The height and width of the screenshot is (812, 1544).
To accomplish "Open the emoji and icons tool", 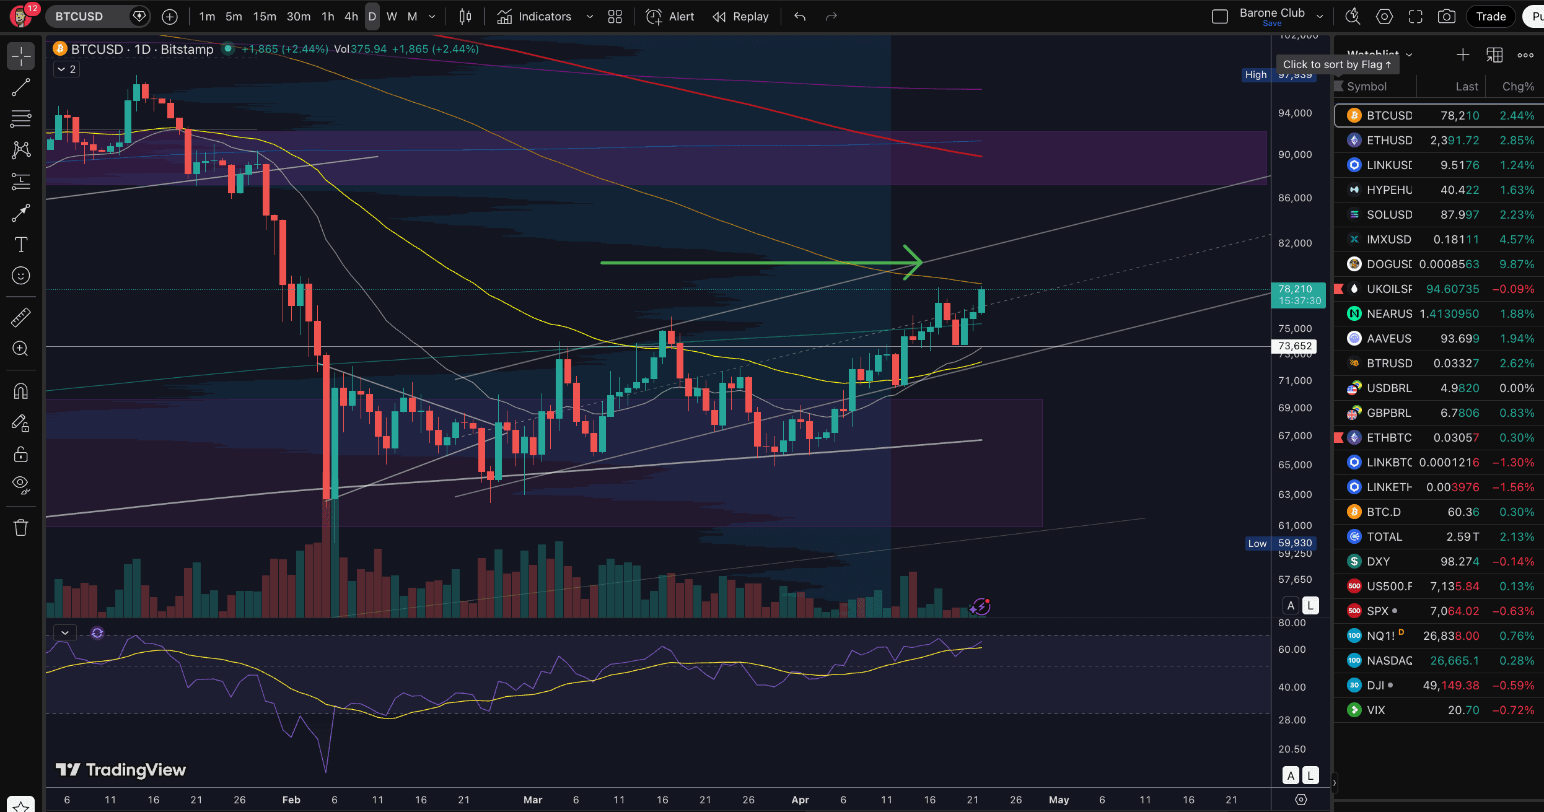I will tap(20, 276).
